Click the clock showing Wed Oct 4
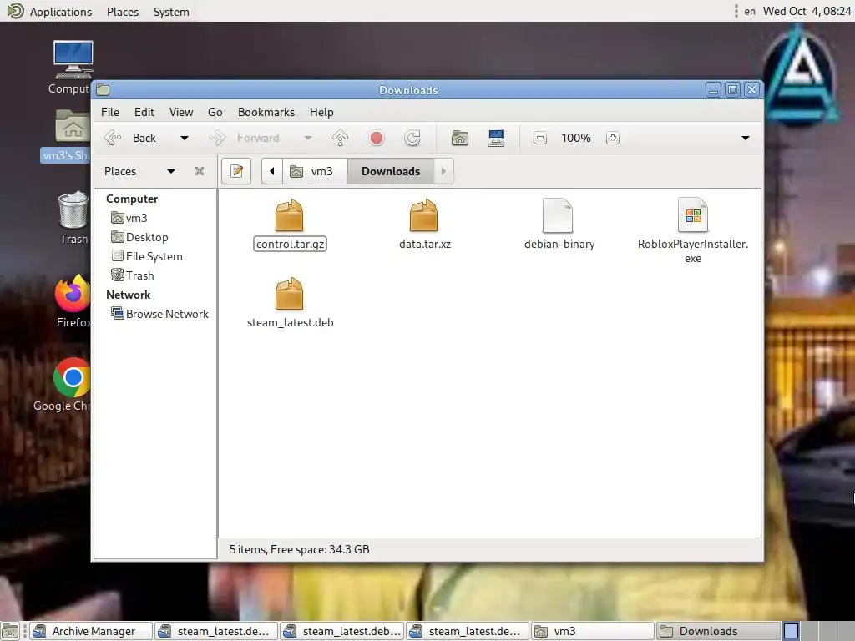 807,11
